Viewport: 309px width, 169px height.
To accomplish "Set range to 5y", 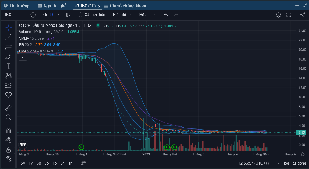I will point(23,163).
